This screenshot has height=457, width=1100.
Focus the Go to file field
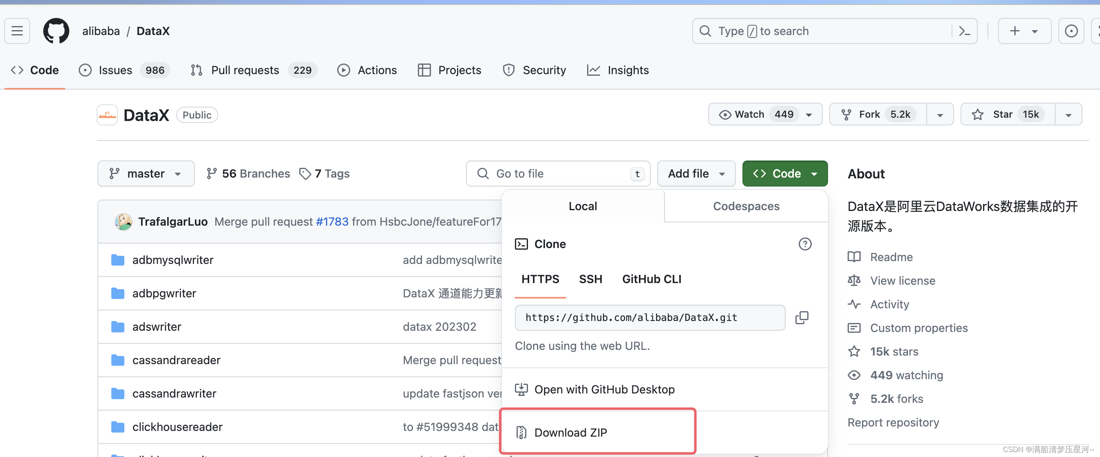pyautogui.click(x=558, y=174)
